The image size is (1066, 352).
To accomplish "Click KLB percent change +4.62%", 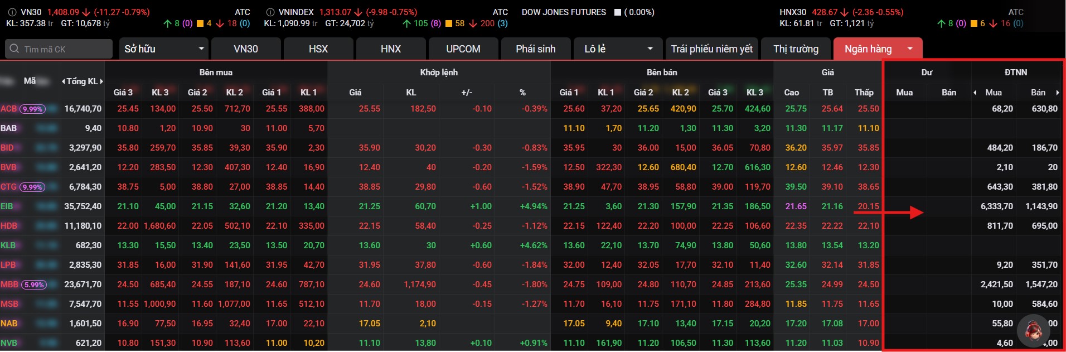I will pos(534,245).
